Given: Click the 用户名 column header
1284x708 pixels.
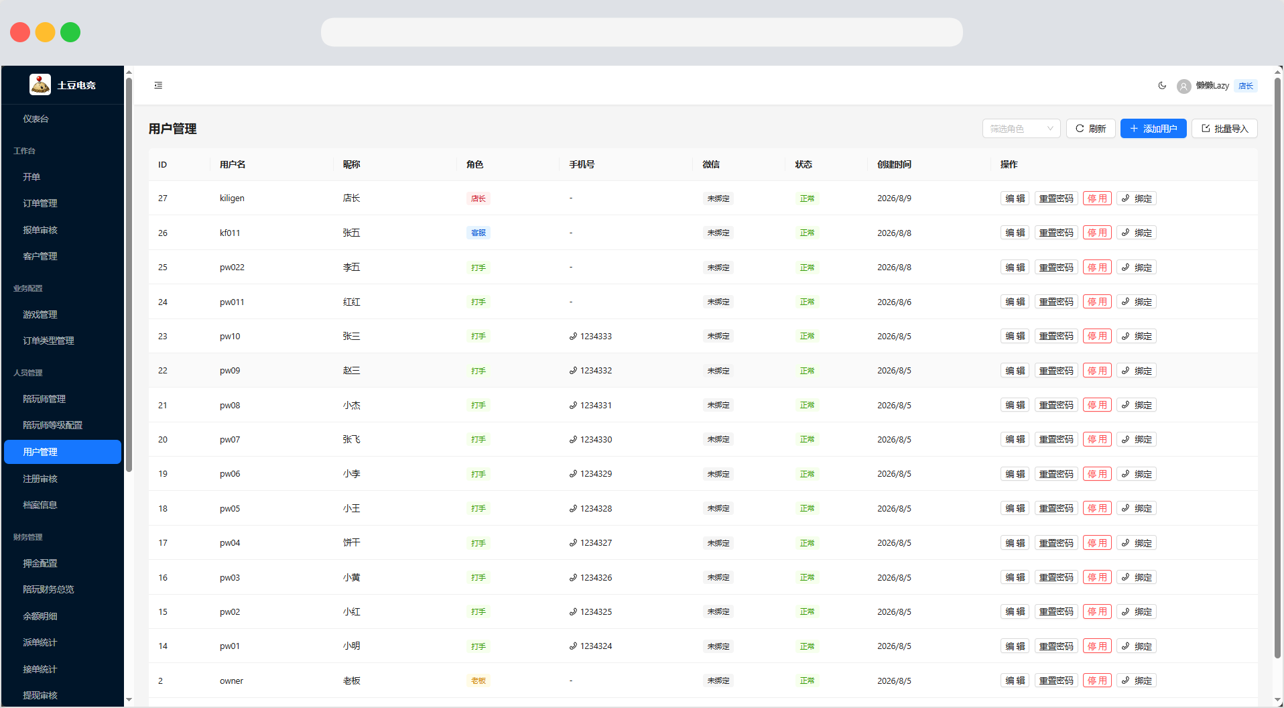Looking at the screenshot, I should point(233,164).
